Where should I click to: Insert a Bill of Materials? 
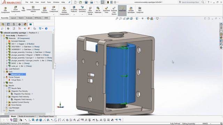98,10
